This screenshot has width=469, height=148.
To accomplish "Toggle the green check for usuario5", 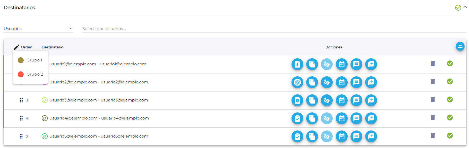I will (x=450, y=136).
